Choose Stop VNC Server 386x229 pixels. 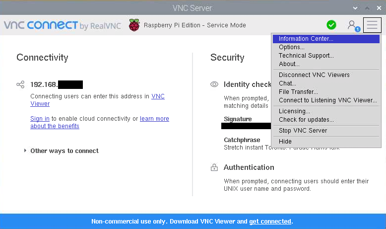point(303,131)
